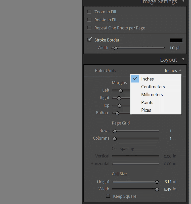
Task: Open the stroke border color swatch
Action: point(176,40)
